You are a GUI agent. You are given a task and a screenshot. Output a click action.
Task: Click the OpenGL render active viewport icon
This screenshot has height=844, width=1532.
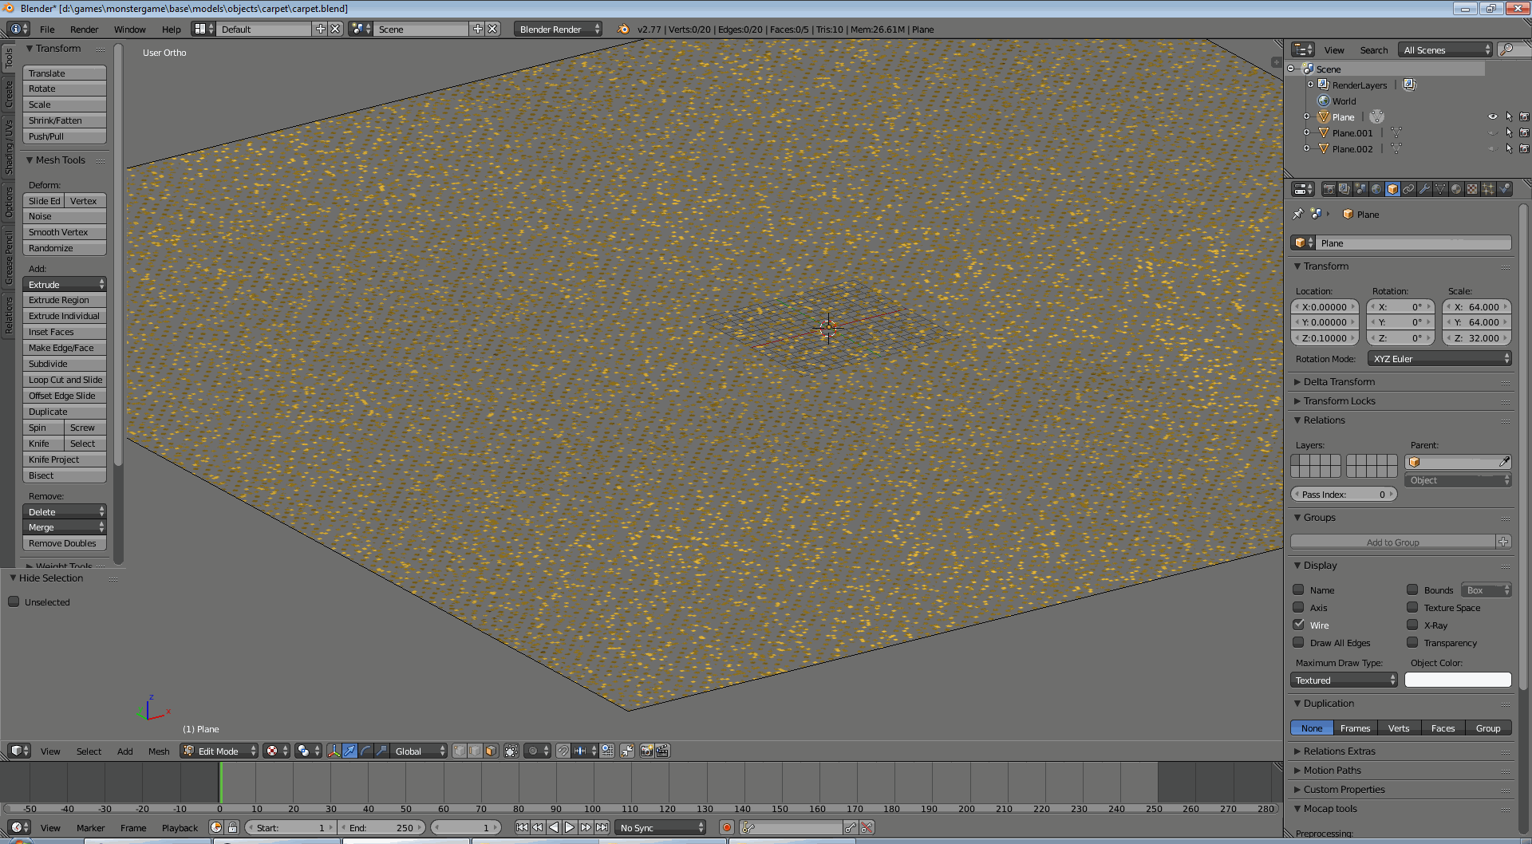coord(646,751)
